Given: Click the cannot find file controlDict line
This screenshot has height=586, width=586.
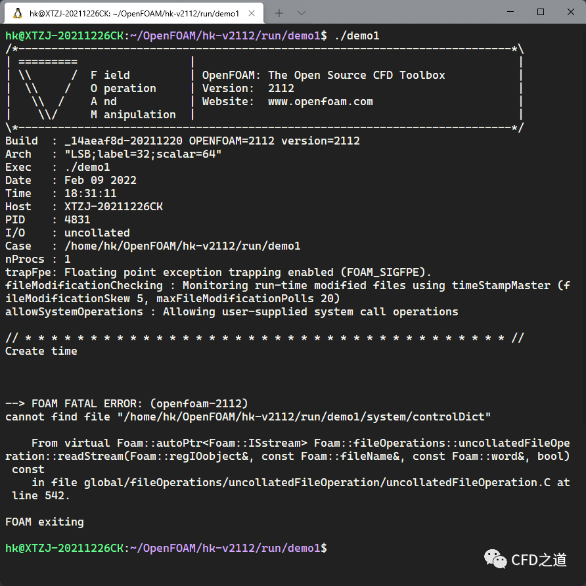Looking at the screenshot, I should [x=248, y=417].
